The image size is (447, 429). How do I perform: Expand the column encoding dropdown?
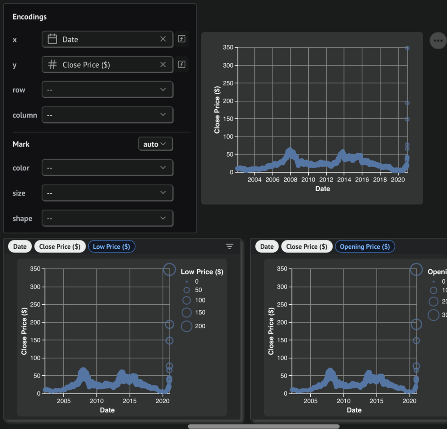pyautogui.click(x=107, y=115)
